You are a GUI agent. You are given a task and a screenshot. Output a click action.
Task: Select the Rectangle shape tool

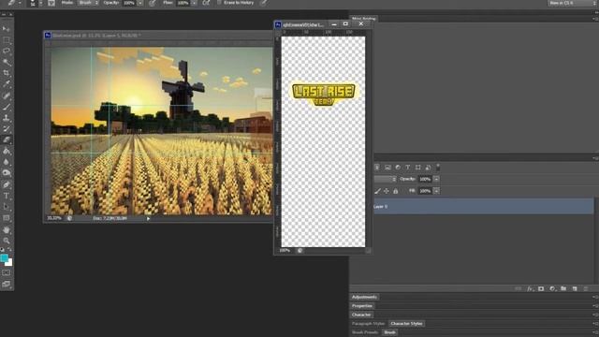(7, 218)
